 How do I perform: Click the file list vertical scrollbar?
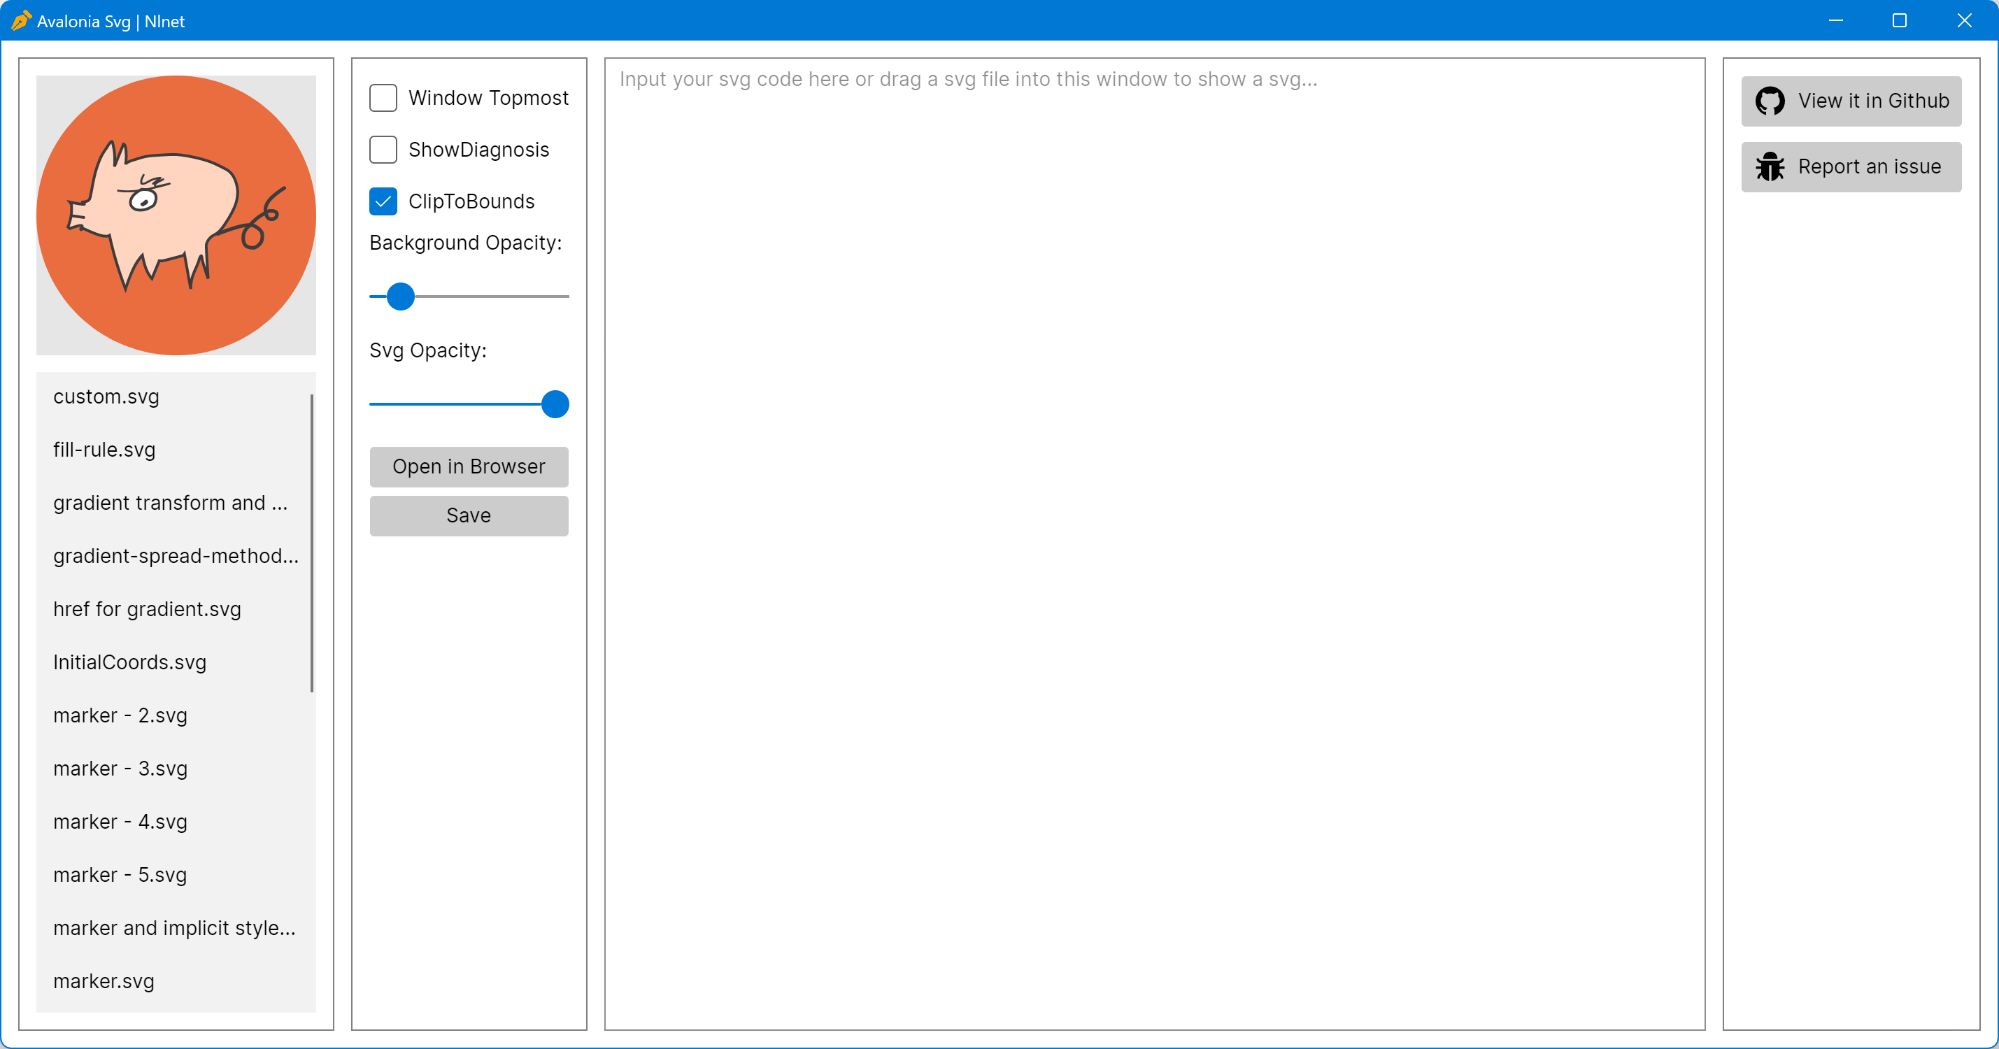click(x=312, y=543)
